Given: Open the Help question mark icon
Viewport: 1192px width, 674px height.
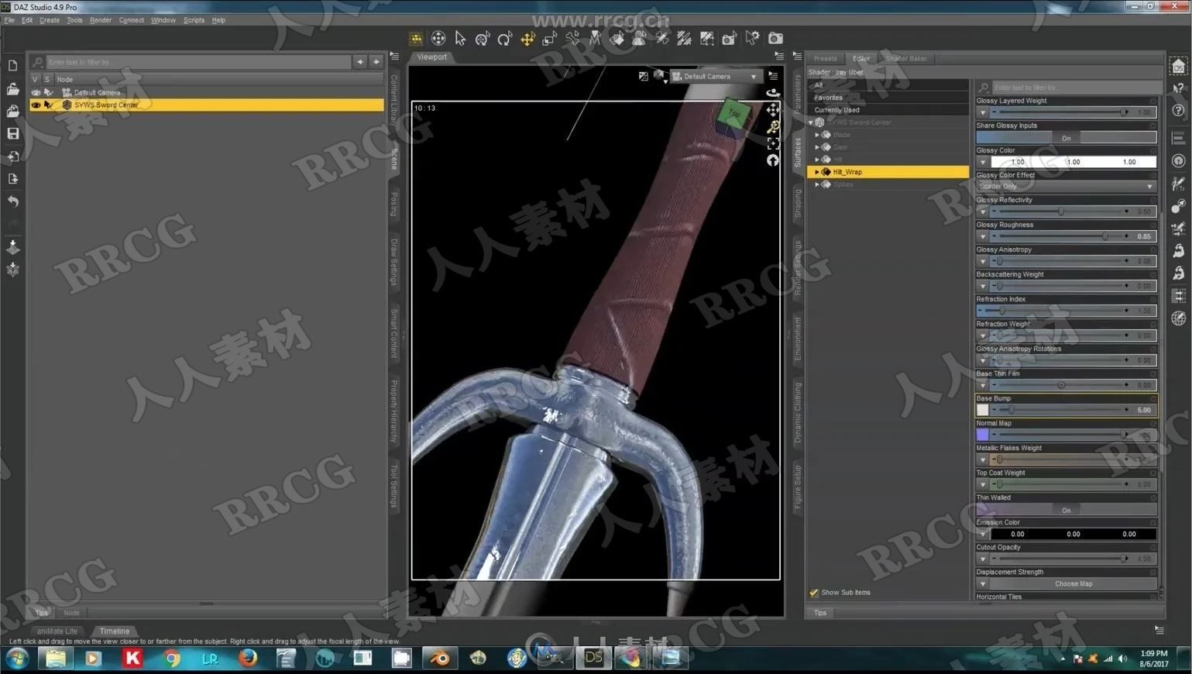Looking at the screenshot, I should coord(1178,111).
